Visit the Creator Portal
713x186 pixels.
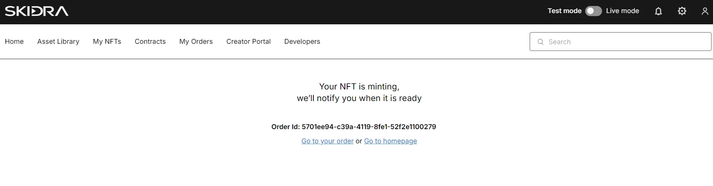[248, 42]
